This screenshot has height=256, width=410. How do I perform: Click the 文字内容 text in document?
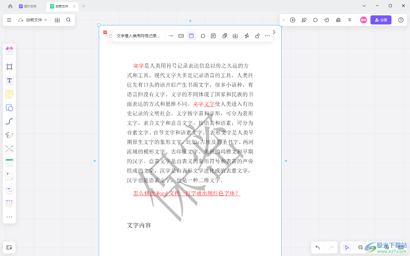point(139,226)
